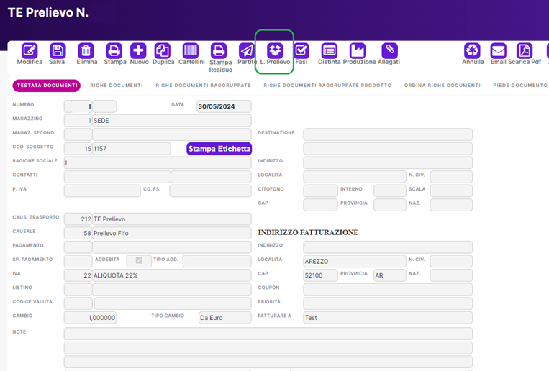Click Annulla recycle icon

(473, 51)
